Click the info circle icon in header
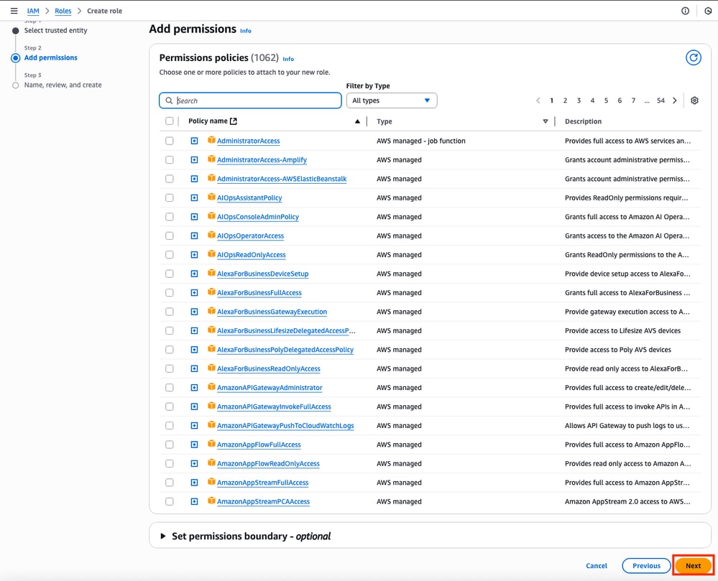 pyautogui.click(x=685, y=11)
